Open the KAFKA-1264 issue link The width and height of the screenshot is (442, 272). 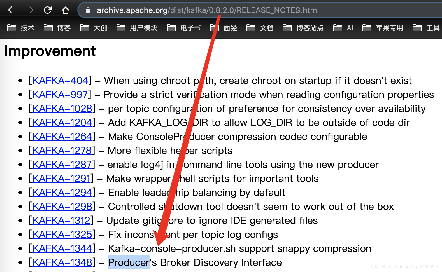[62, 137]
